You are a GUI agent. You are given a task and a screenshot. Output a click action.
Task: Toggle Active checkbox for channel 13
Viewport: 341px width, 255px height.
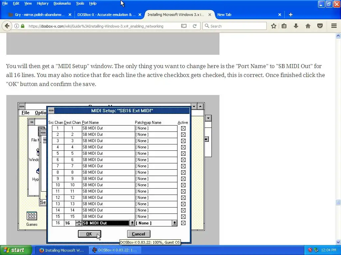[183, 204]
